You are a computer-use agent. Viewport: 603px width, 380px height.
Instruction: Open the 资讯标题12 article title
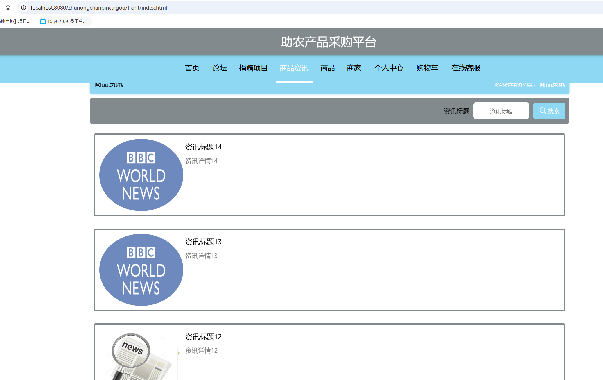[x=203, y=337]
